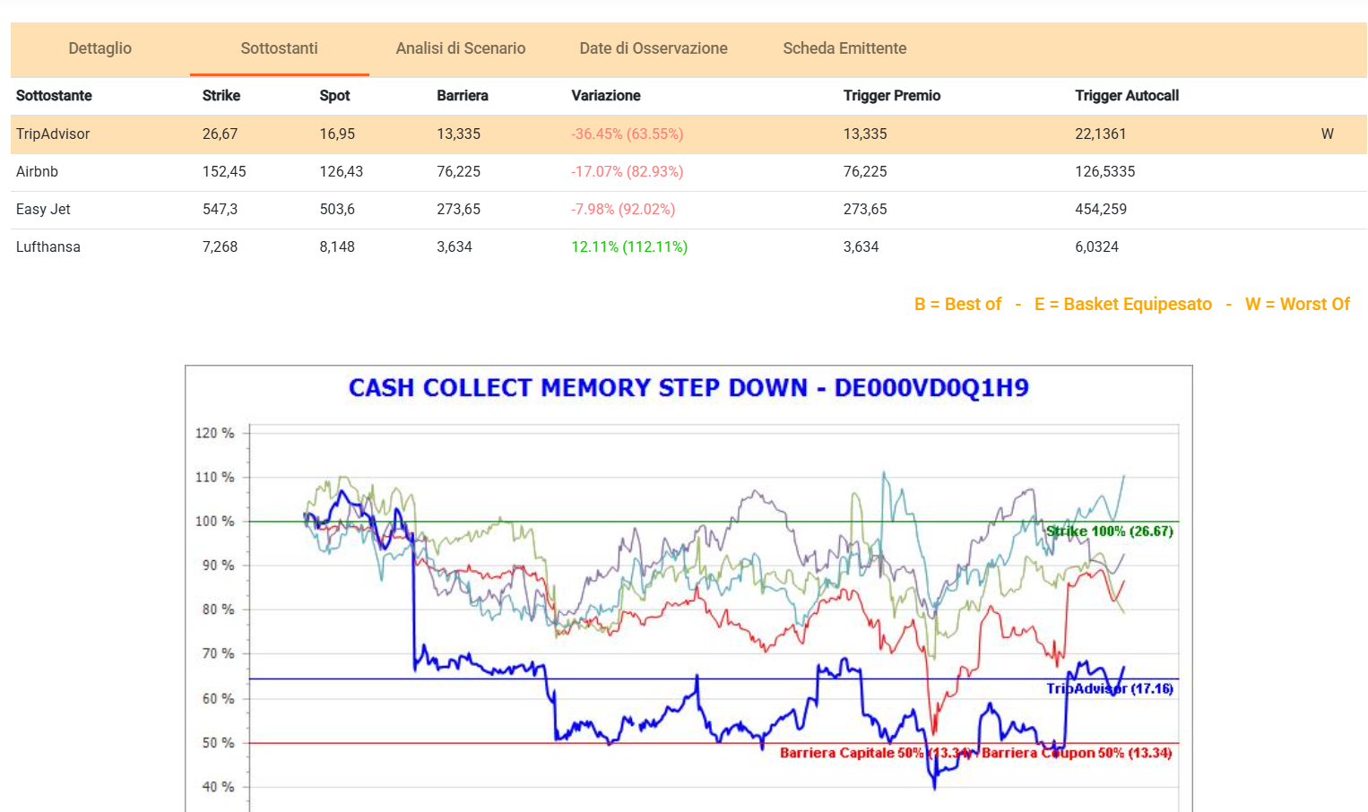Click the Barriera Coupon 50% (13.34) label
Image resolution: width=1368 pixels, height=812 pixels.
1077,753
